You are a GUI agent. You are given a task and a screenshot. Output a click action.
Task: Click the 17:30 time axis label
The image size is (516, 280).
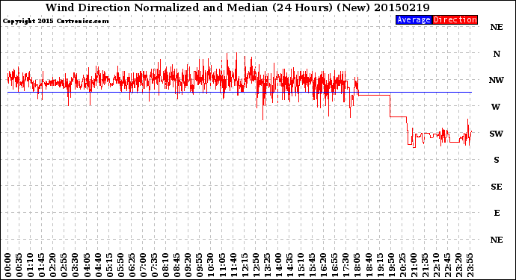(345, 265)
